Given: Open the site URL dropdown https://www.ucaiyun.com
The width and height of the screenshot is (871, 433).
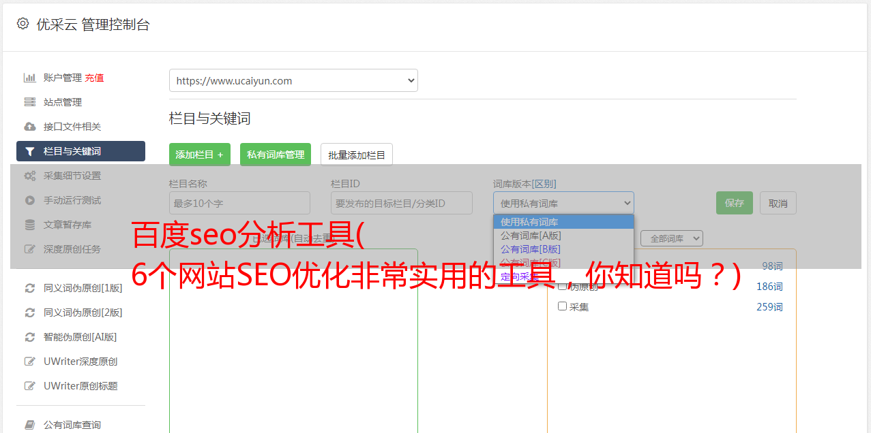Looking at the screenshot, I should [293, 80].
